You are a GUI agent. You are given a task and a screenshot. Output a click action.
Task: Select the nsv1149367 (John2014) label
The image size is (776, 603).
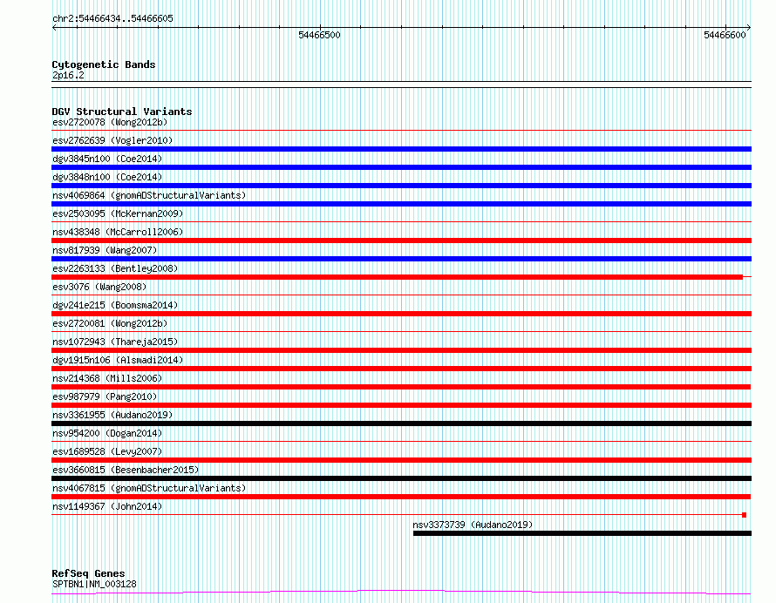(107, 506)
